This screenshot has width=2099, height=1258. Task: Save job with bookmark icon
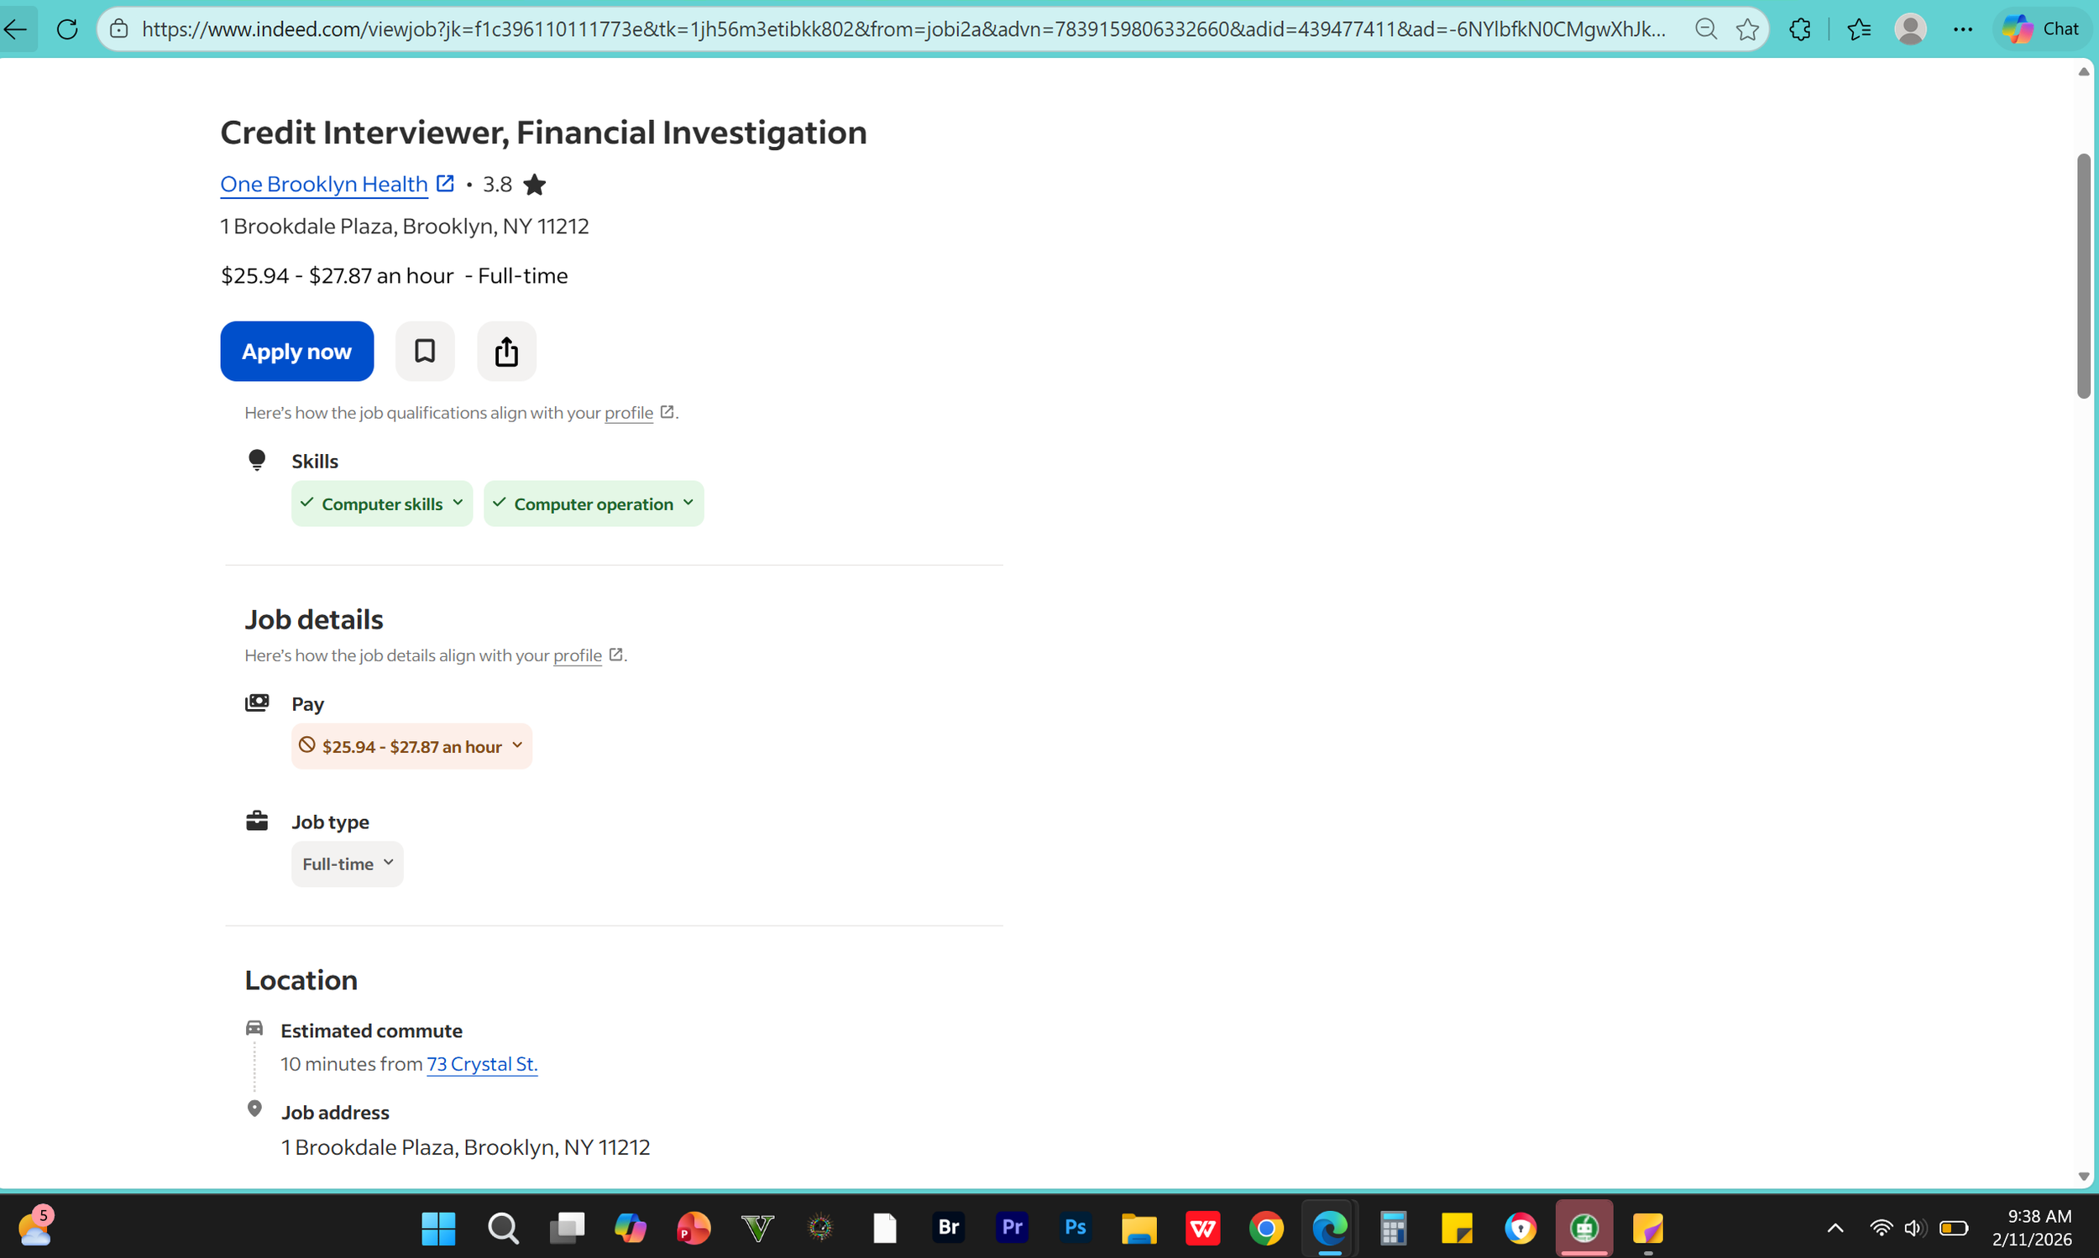coord(424,351)
